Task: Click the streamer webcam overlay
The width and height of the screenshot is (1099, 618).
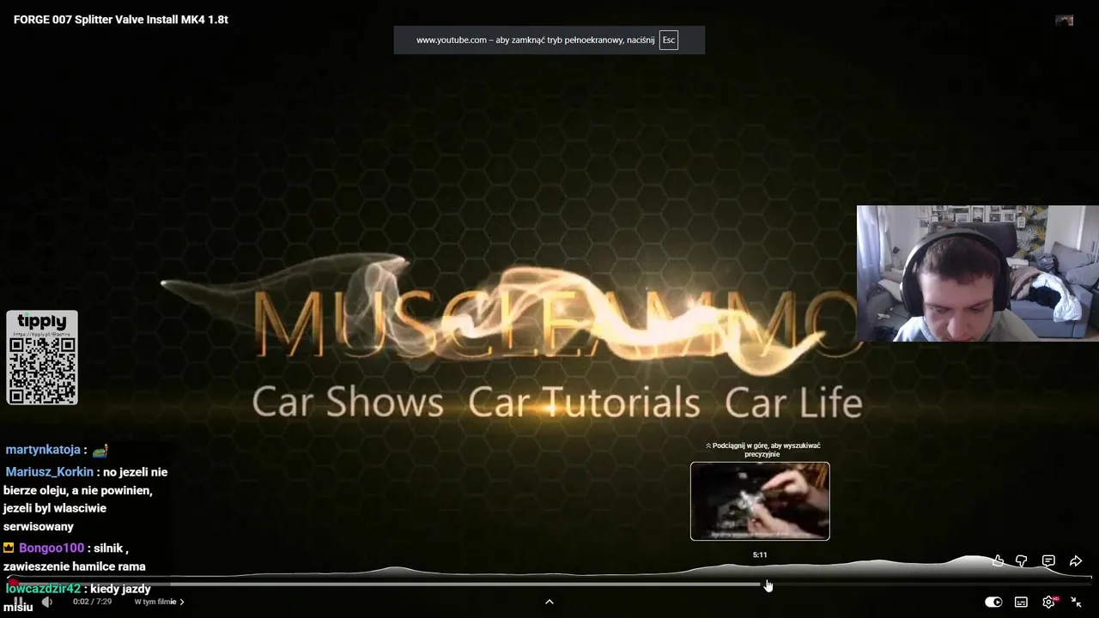Action: pyautogui.click(x=978, y=273)
